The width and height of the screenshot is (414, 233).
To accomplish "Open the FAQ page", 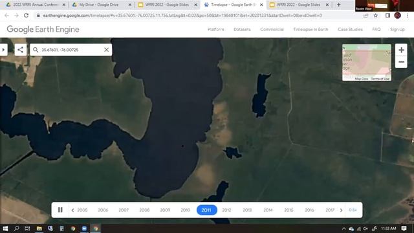I will coord(376,29).
